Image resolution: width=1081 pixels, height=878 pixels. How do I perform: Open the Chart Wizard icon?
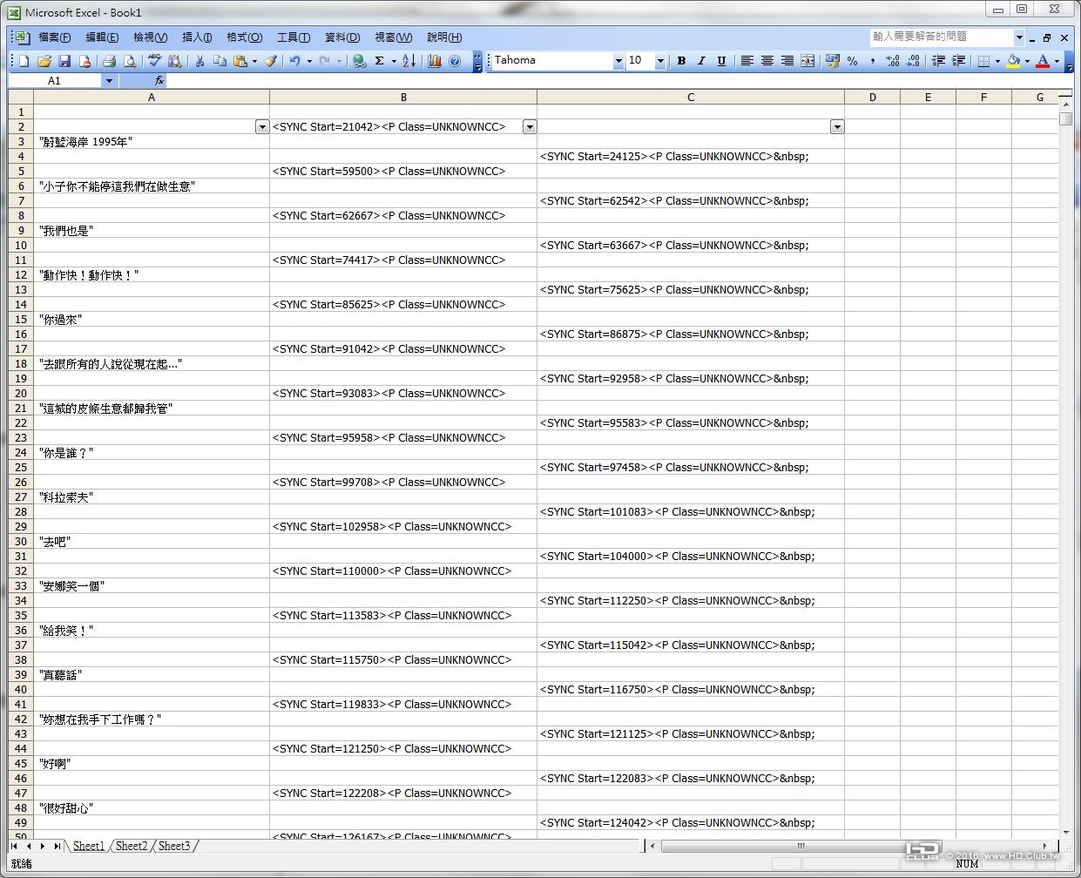pos(435,61)
